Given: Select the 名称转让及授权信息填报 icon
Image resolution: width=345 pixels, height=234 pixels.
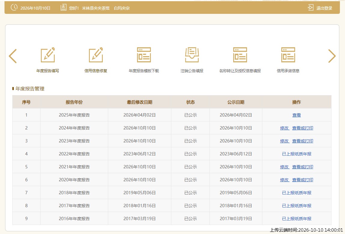Looking at the screenshot, I should click(x=240, y=55).
